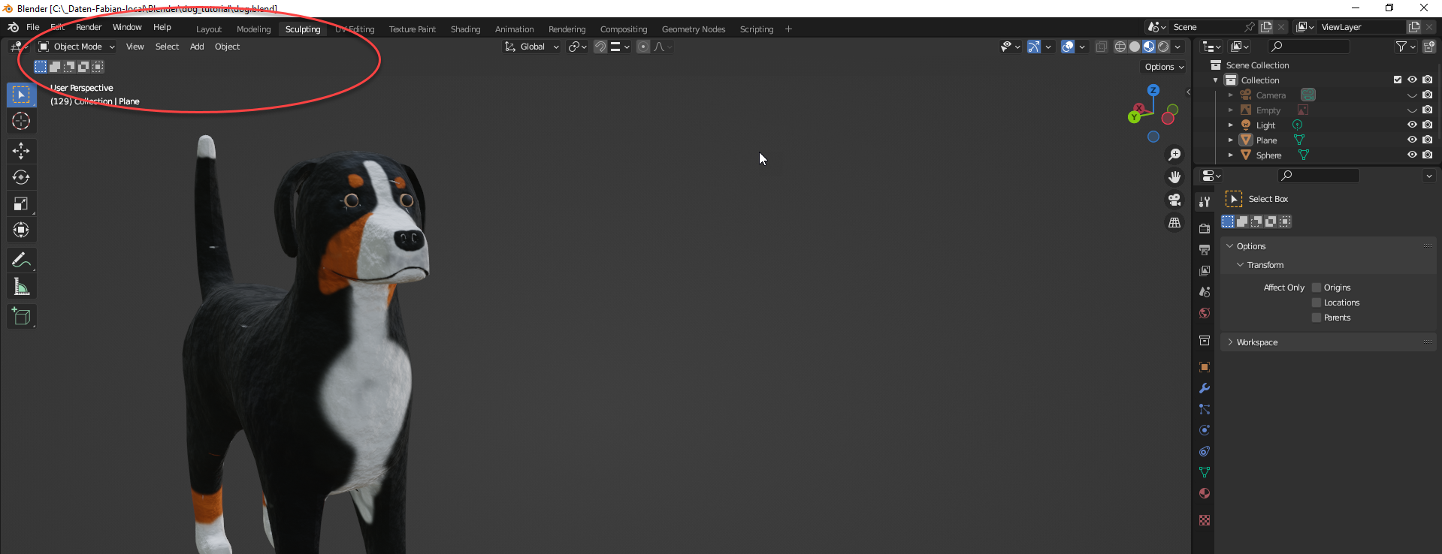Enable the Origins checkbox
The width and height of the screenshot is (1442, 554).
tap(1317, 288)
